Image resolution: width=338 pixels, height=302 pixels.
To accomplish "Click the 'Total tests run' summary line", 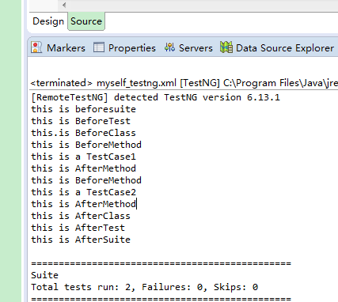I will [144, 287].
